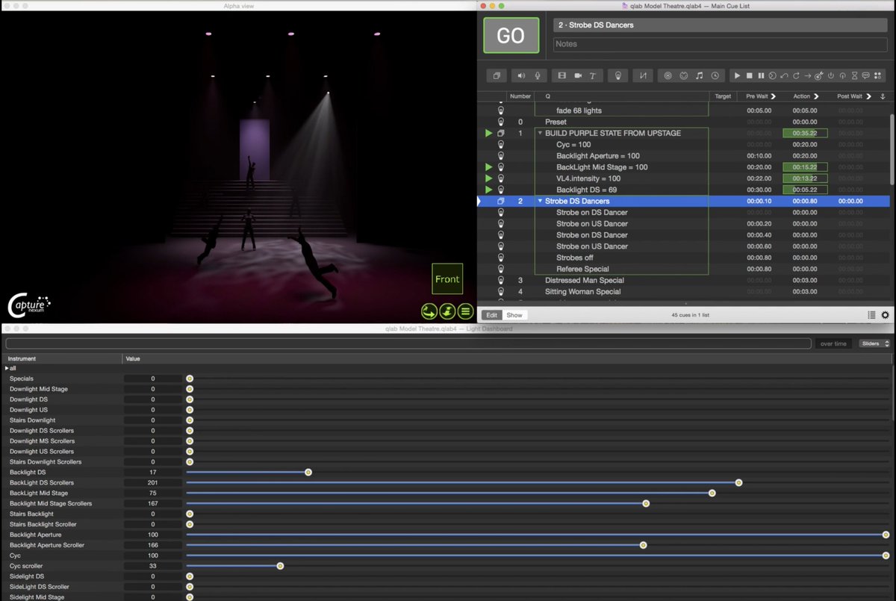
Task: Open the Sliders view dropdown in Light Dashboard
Action: pyautogui.click(x=874, y=343)
